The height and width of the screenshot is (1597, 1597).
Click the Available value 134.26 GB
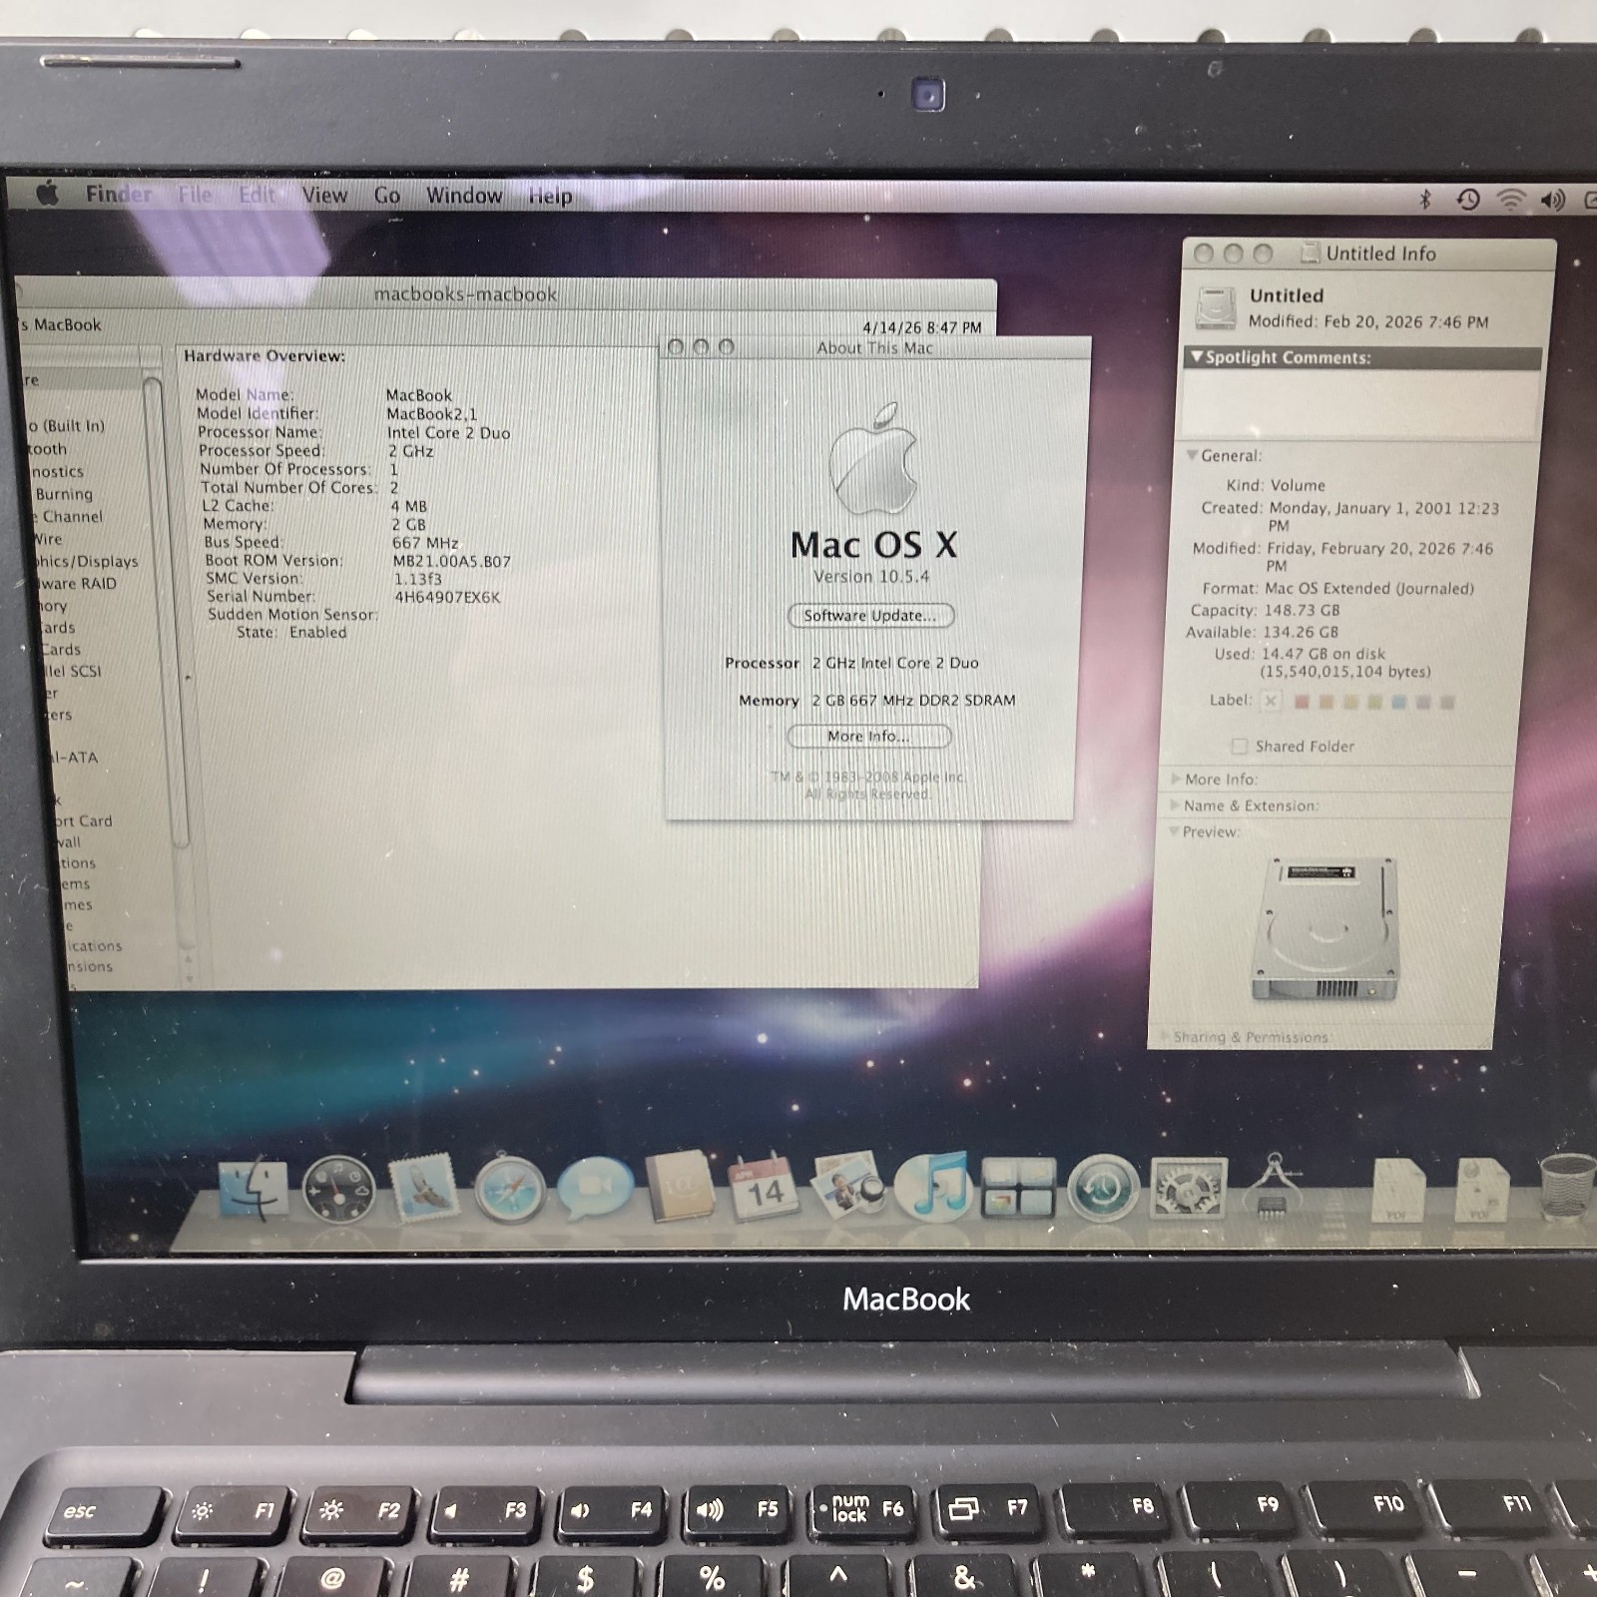(1301, 632)
